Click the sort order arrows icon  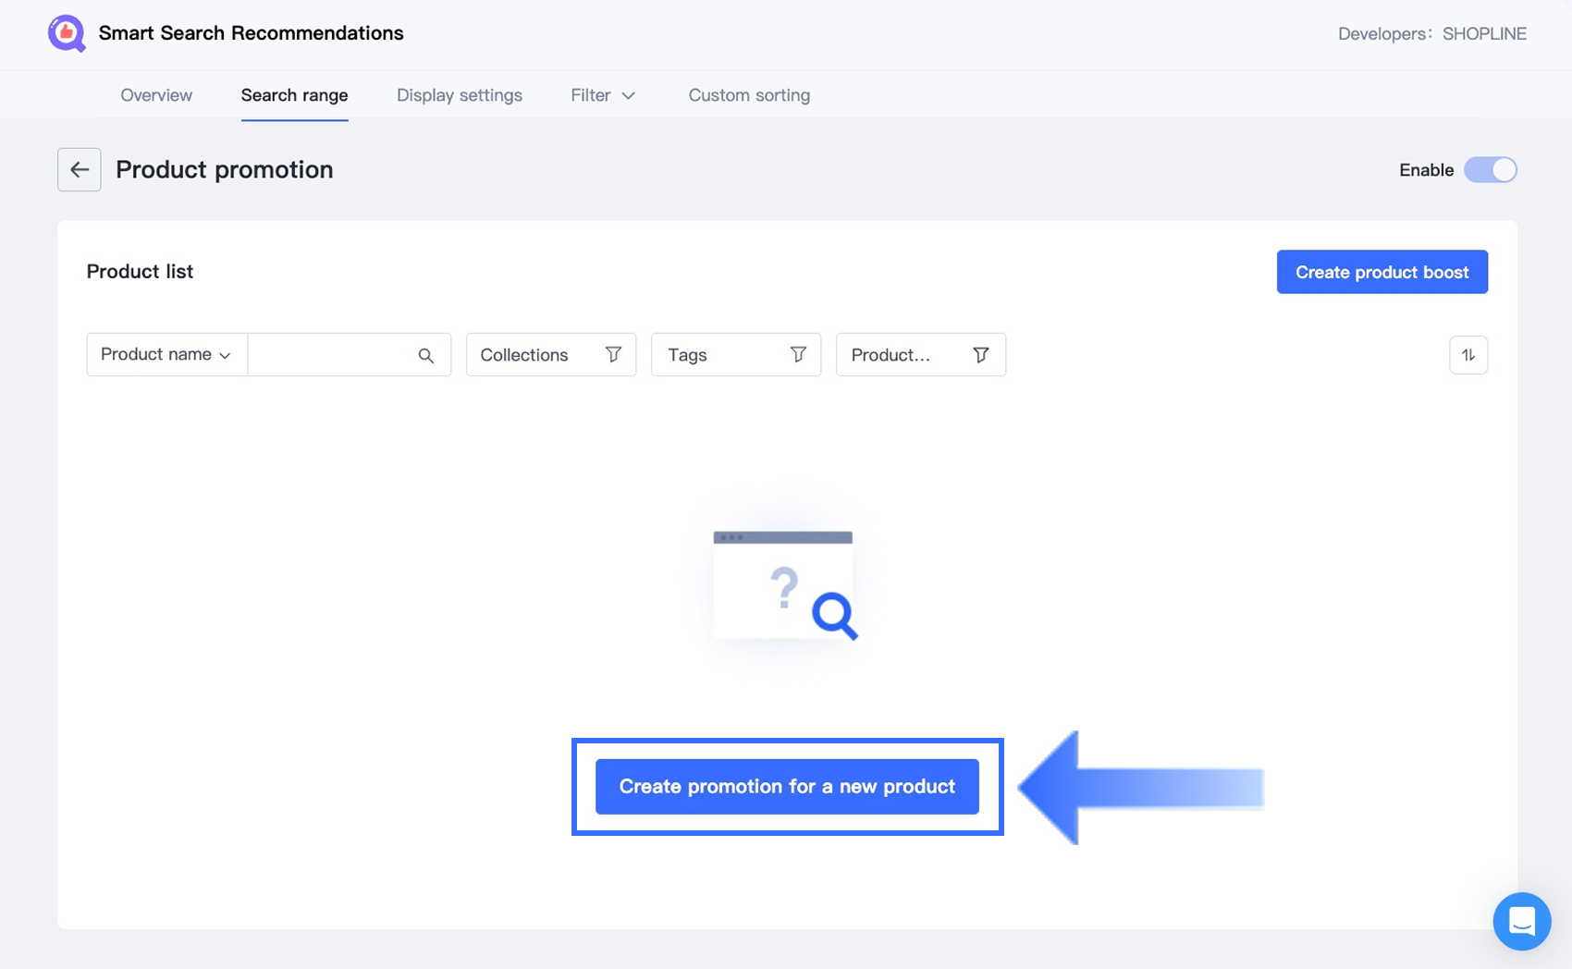(1468, 355)
